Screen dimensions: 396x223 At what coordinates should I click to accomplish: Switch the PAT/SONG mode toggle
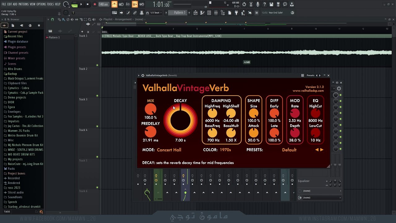[75, 4]
